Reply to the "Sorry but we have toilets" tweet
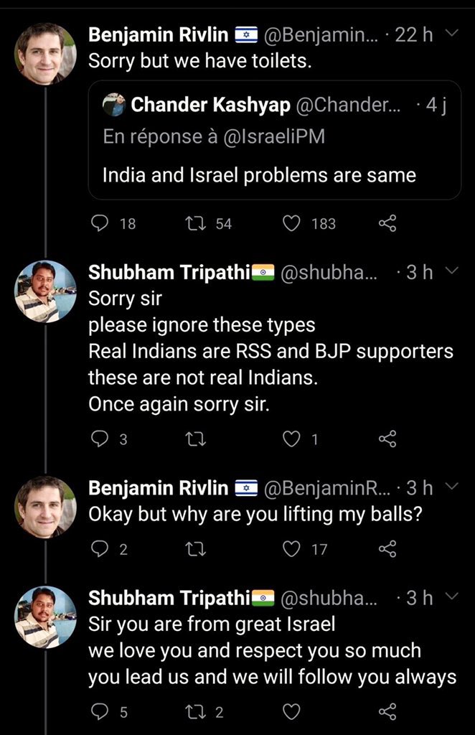Viewport: 475px width, 735px height. click(100, 224)
